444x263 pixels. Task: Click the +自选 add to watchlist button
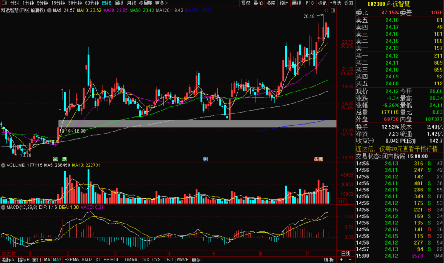point(335,3)
